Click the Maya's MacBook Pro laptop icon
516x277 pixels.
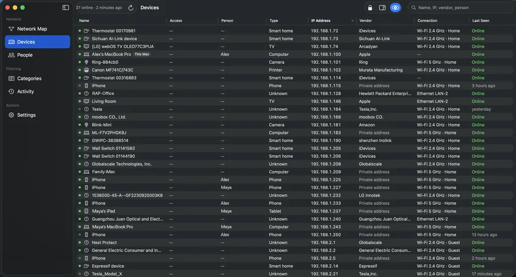(x=87, y=227)
